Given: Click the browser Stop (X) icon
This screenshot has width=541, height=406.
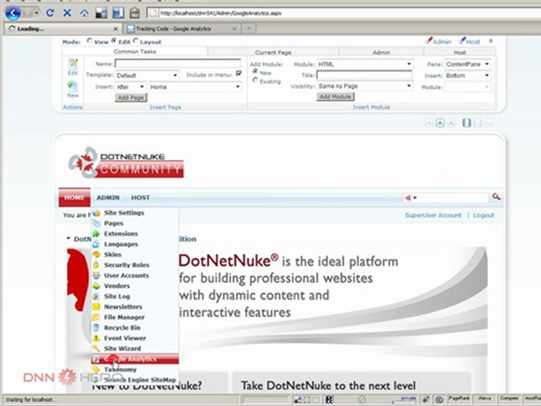Looking at the screenshot, I should pos(67,13).
